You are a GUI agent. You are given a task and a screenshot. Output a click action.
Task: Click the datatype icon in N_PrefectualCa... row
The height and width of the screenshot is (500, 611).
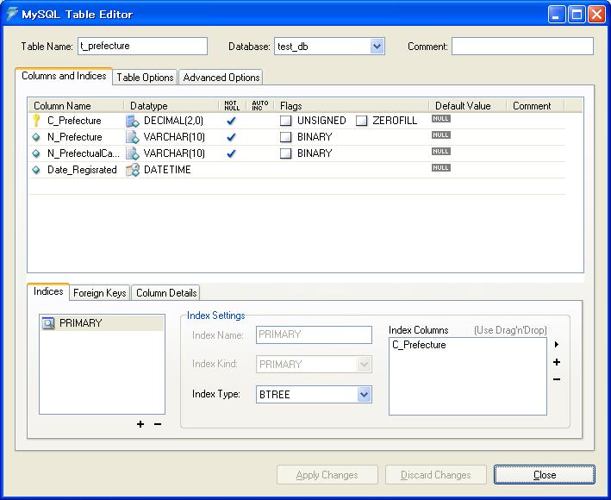tap(133, 153)
